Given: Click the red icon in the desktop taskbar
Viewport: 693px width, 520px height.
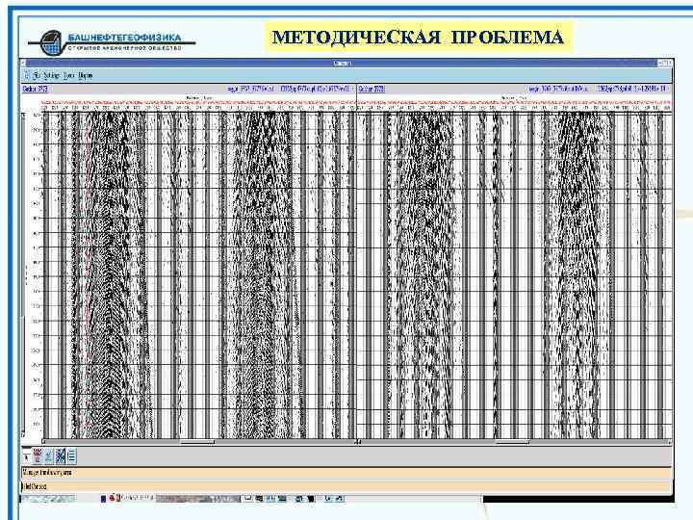Looking at the screenshot, I should tap(112, 499).
